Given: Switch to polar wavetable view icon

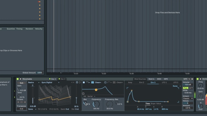Looking at the screenshot, I should click(x=80, y=82).
